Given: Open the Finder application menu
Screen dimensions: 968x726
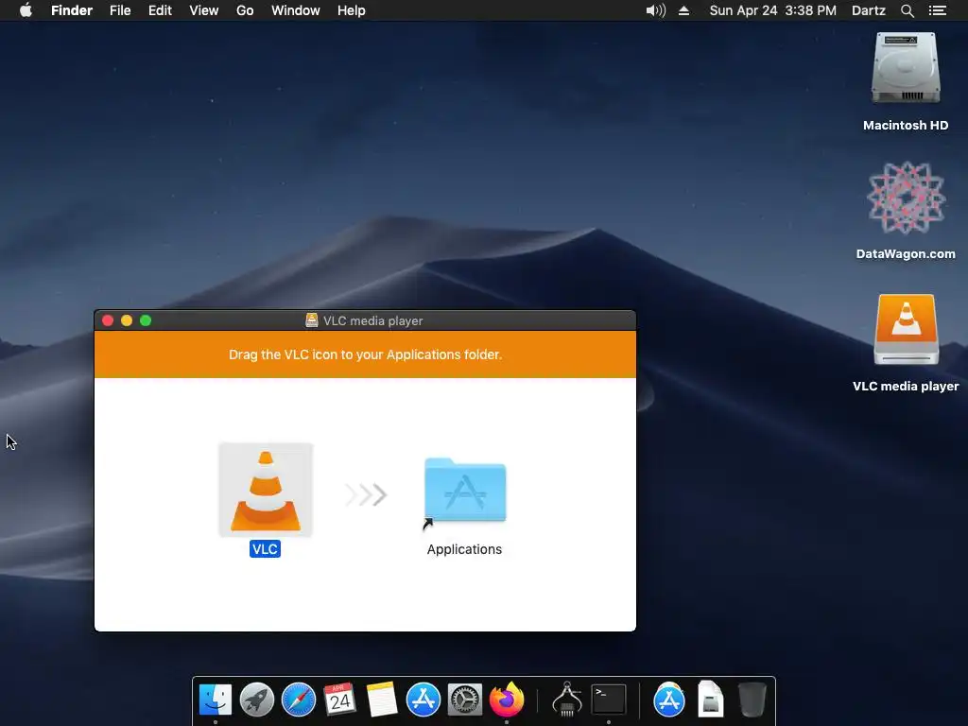Looking at the screenshot, I should (72, 10).
